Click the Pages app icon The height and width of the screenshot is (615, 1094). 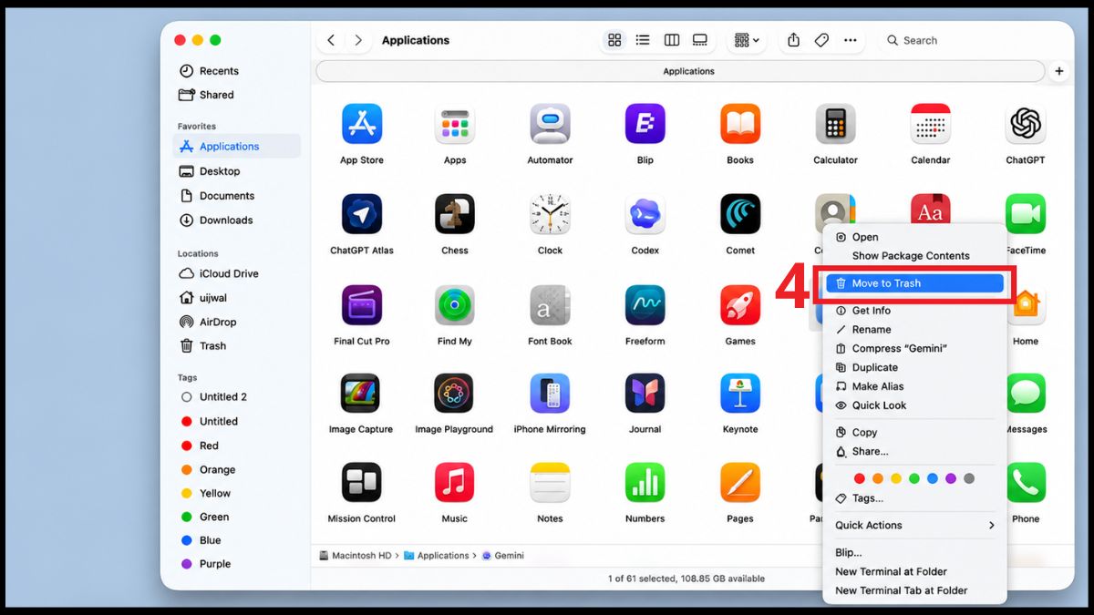coord(740,483)
